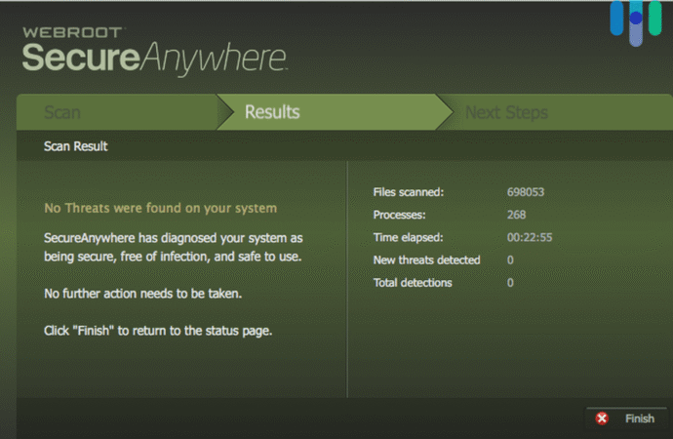Click the 0 value next to New threats detected
Viewport: 673px width, 439px height.
(510, 260)
